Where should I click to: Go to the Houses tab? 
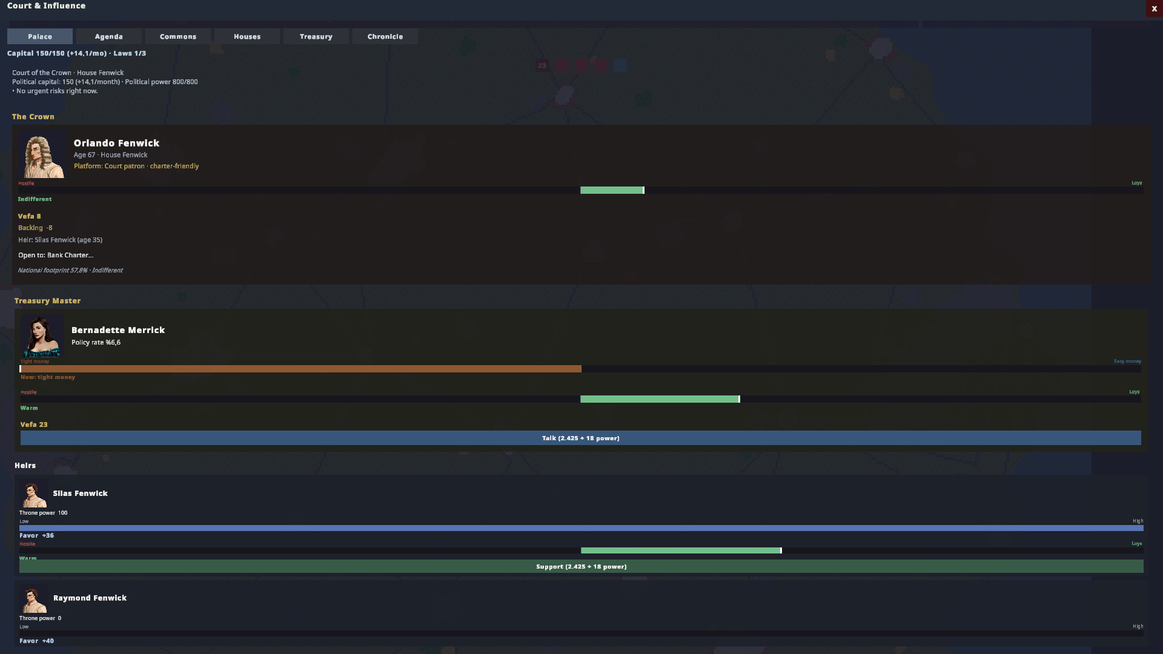(247, 36)
